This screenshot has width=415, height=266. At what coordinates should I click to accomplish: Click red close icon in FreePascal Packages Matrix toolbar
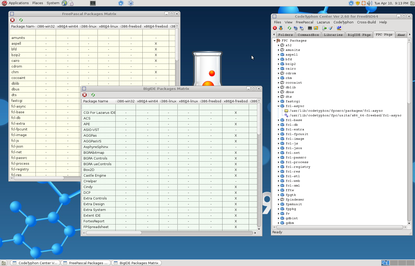12,20
